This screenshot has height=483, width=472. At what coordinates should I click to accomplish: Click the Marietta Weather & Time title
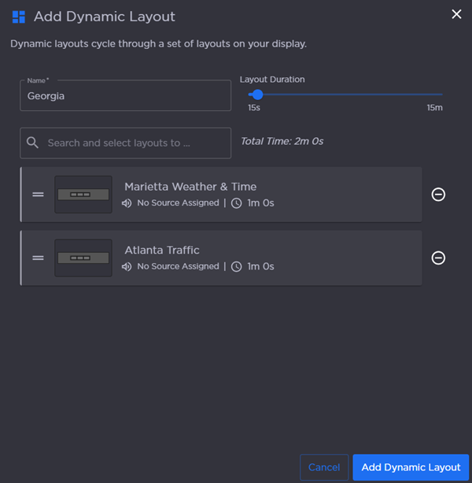tap(190, 187)
